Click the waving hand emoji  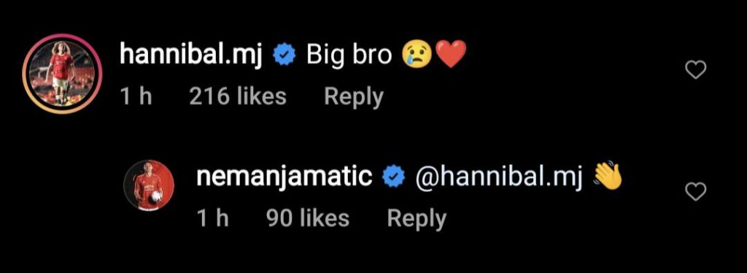pyautogui.click(x=608, y=177)
